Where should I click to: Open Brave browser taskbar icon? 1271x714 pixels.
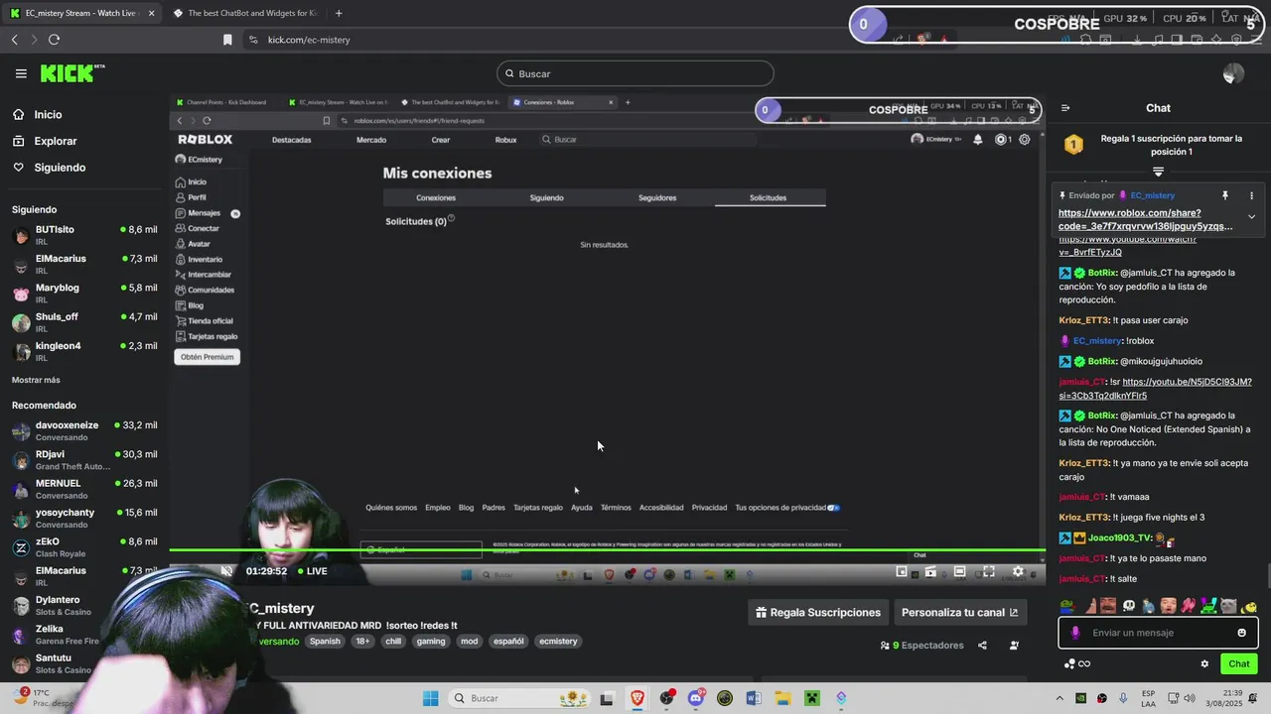[636, 698]
